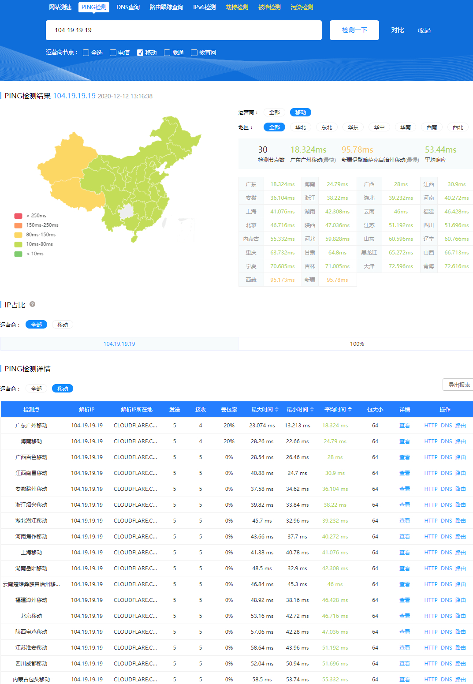This screenshot has width=473, height=684.
Task: Enable the 联通 operator checkbox
Action: coord(167,53)
